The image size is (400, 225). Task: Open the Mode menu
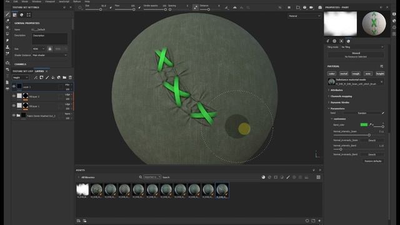25,1
